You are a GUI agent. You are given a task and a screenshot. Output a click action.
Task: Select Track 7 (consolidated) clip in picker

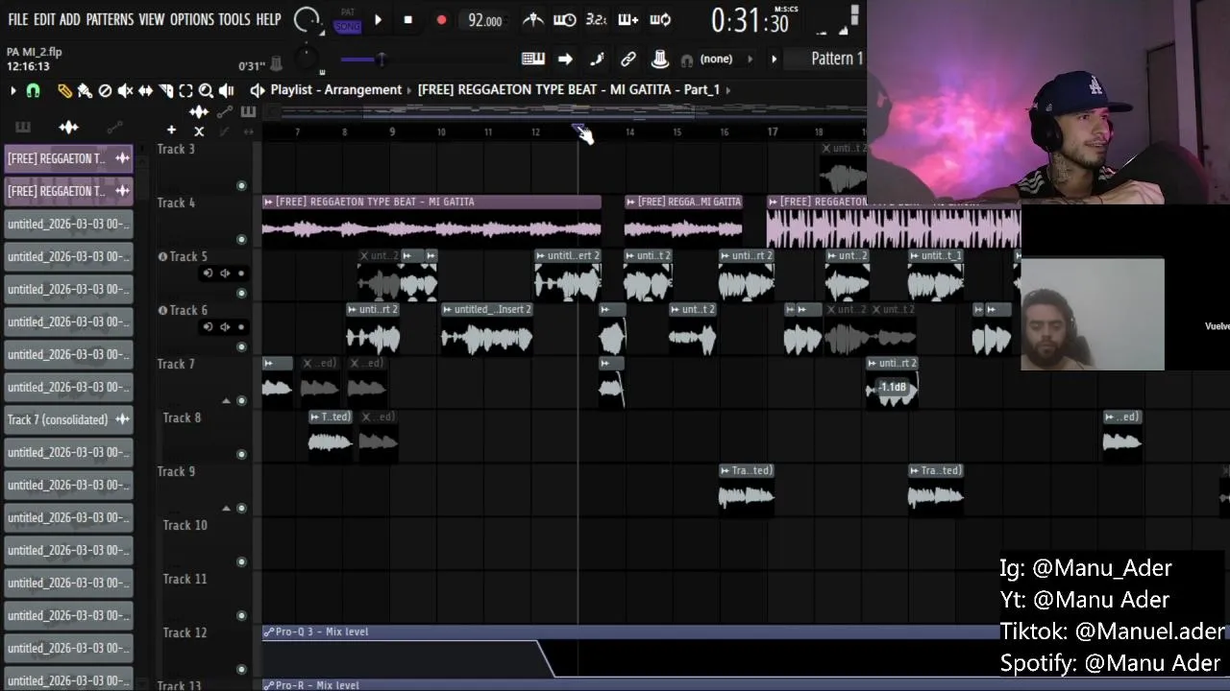click(68, 419)
